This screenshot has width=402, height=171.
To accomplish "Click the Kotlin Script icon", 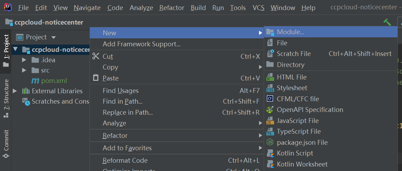I will [270, 153].
